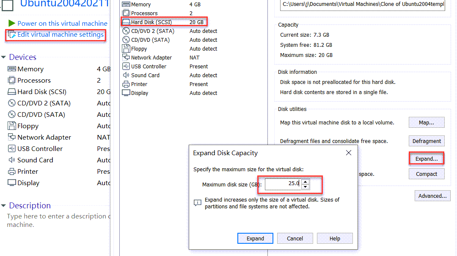Click Printer icon in Devices panel
This screenshot has height=256, width=457.
tap(12, 172)
